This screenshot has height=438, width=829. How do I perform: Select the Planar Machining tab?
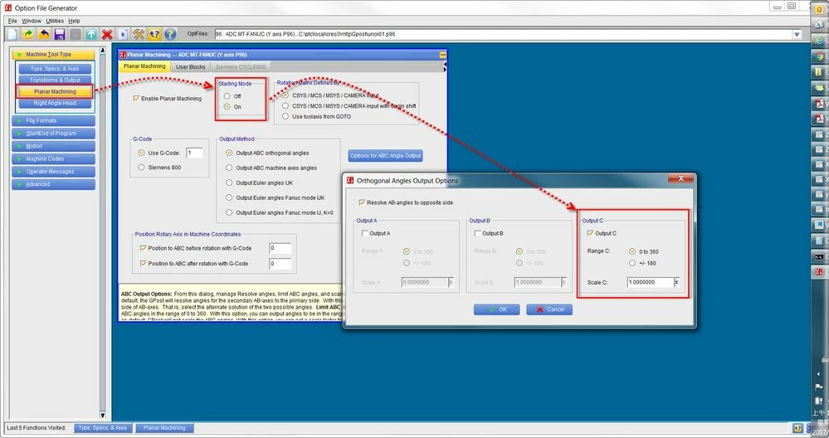point(144,66)
